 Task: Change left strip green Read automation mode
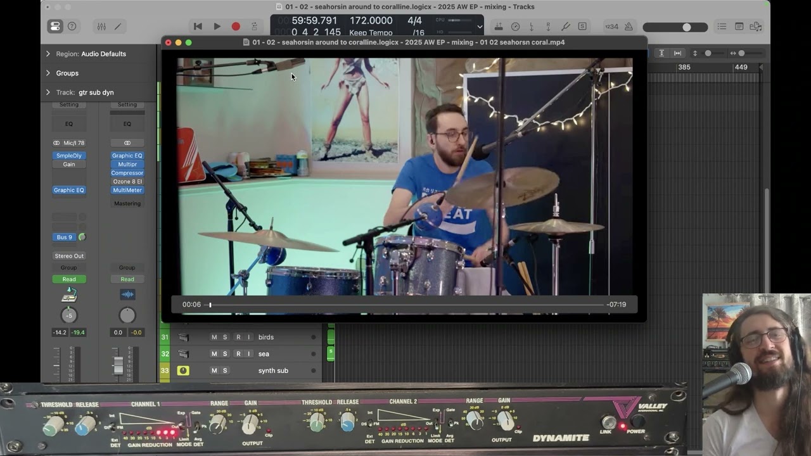click(69, 279)
